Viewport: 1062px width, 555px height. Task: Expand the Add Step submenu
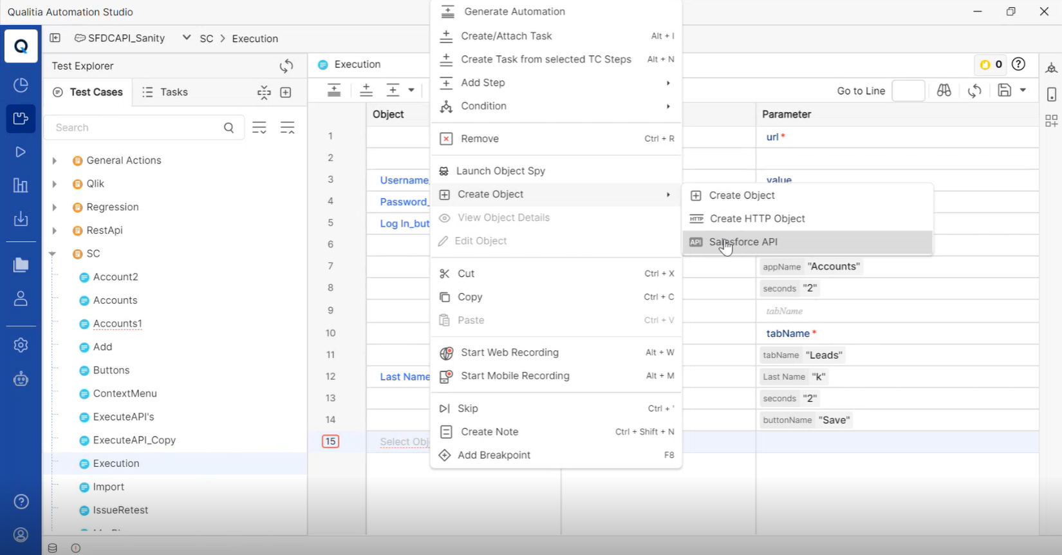[555, 82]
